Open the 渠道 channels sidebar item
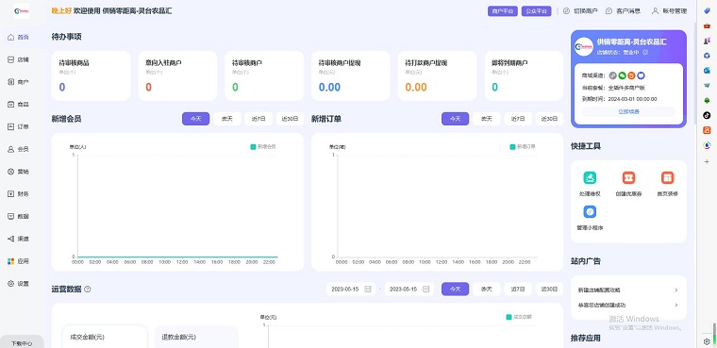The width and height of the screenshot is (717, 348). (x=18, y=239)
